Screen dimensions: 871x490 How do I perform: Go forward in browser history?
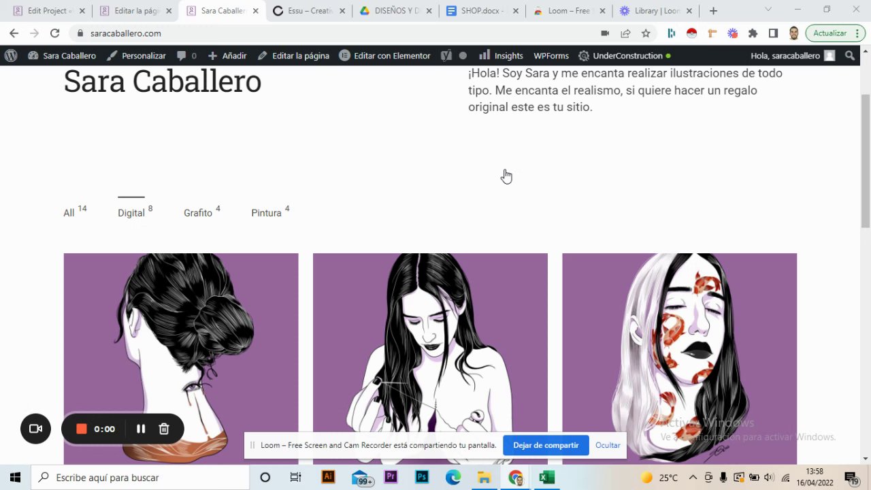(34, 33)
